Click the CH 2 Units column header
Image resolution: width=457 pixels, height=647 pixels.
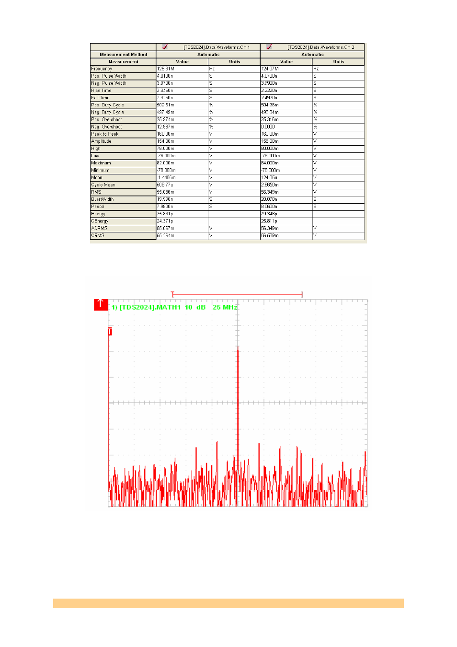coord(338,62)
